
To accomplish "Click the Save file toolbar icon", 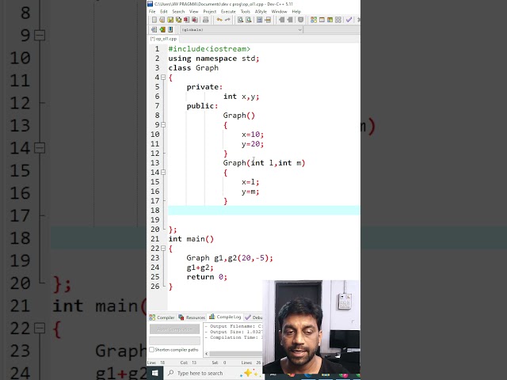I will (170, 20).
